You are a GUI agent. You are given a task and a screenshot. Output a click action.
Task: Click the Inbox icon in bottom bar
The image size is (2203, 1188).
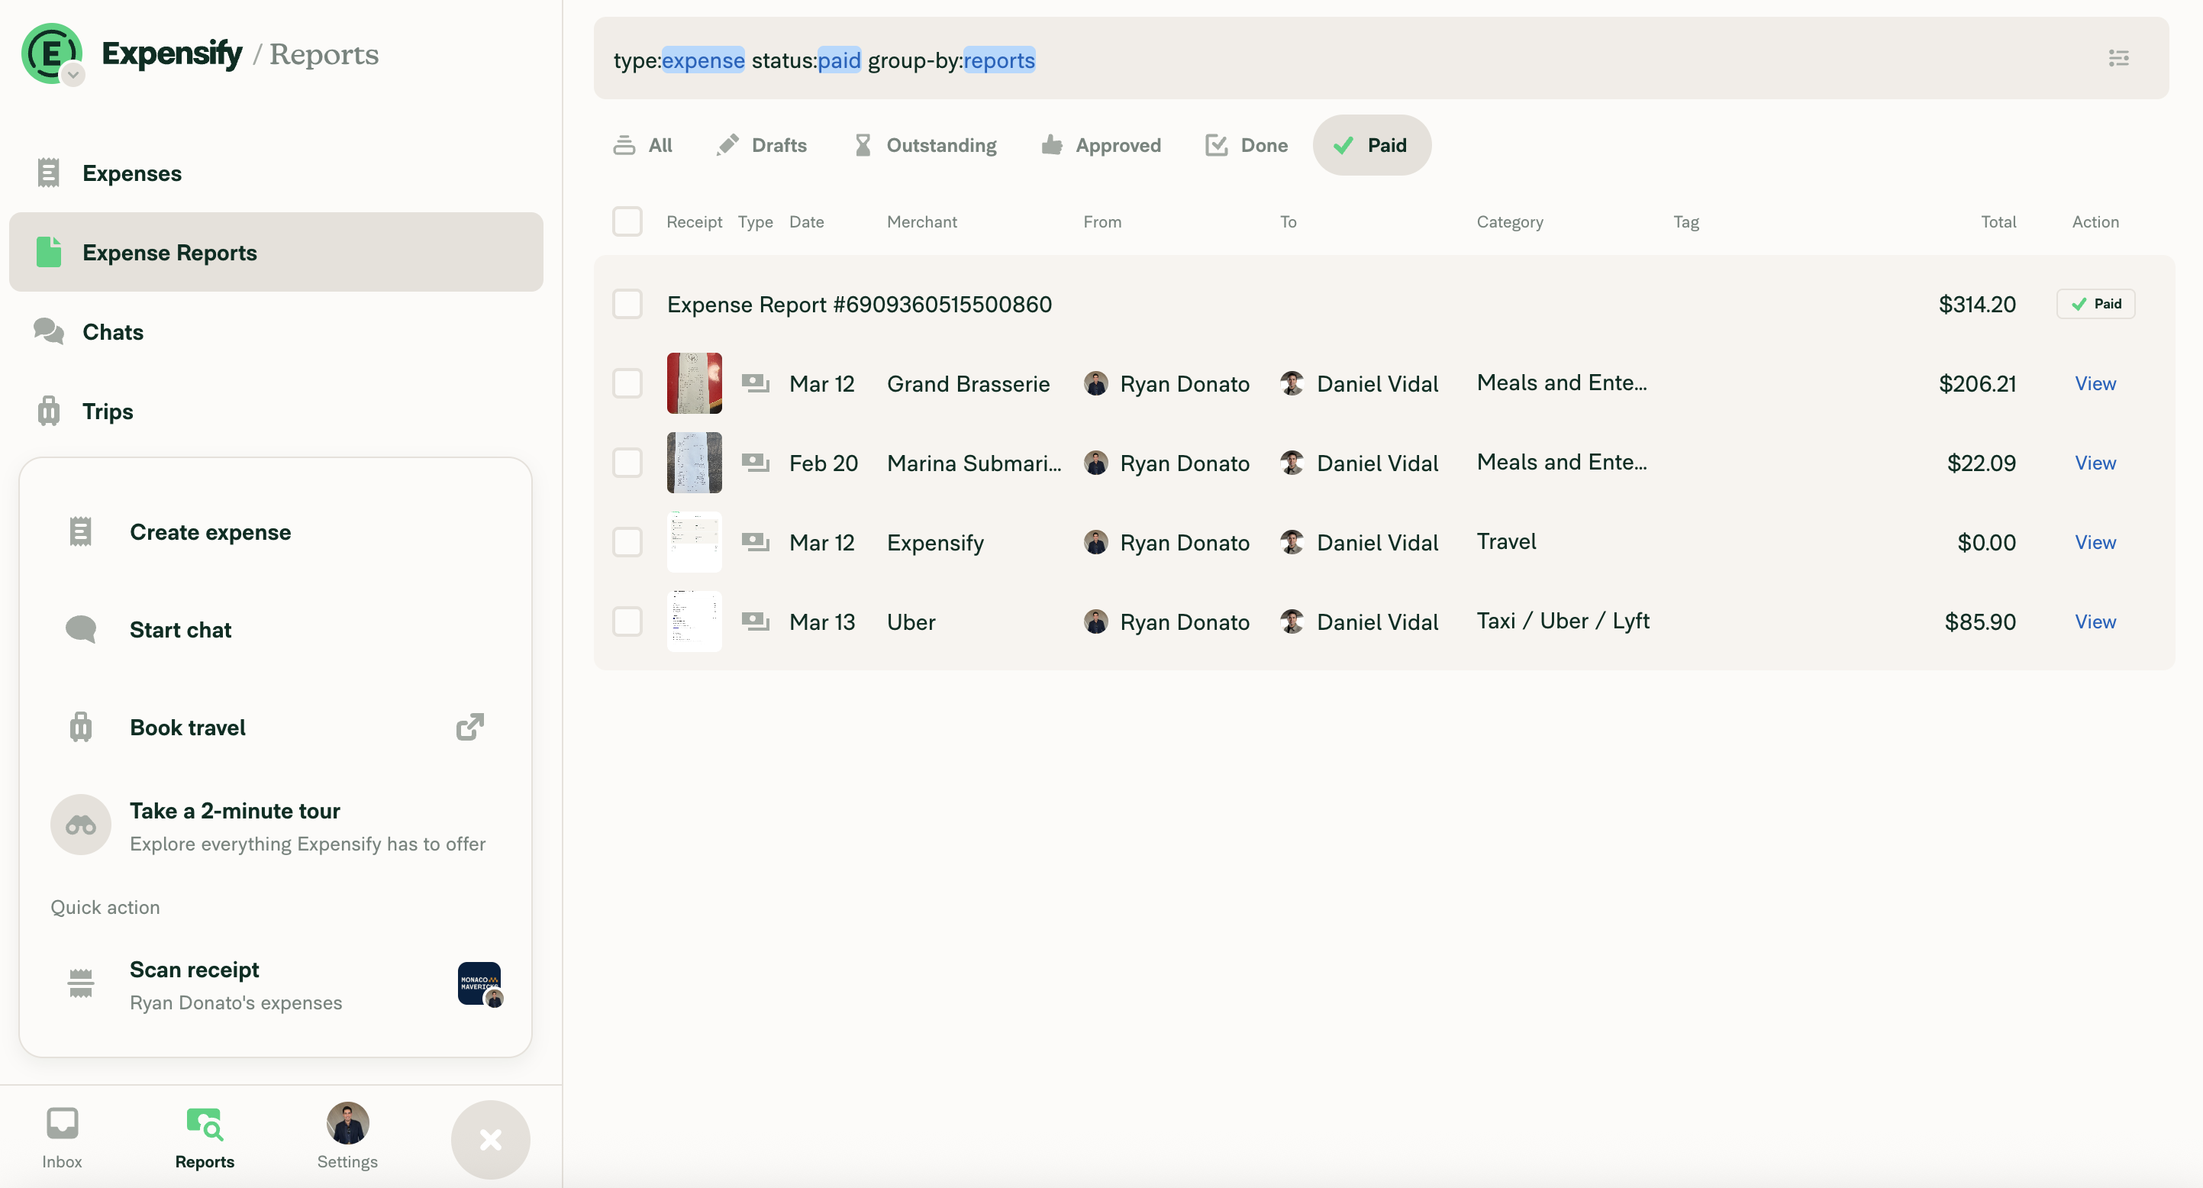click(x=62, y=1137)
